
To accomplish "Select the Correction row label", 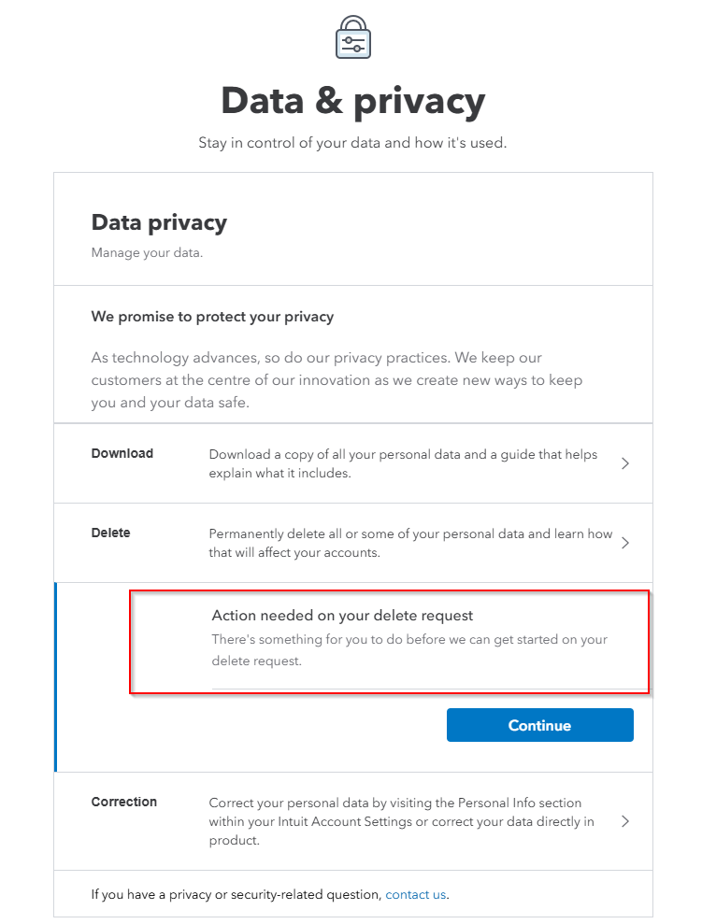I will pos(123,802).
